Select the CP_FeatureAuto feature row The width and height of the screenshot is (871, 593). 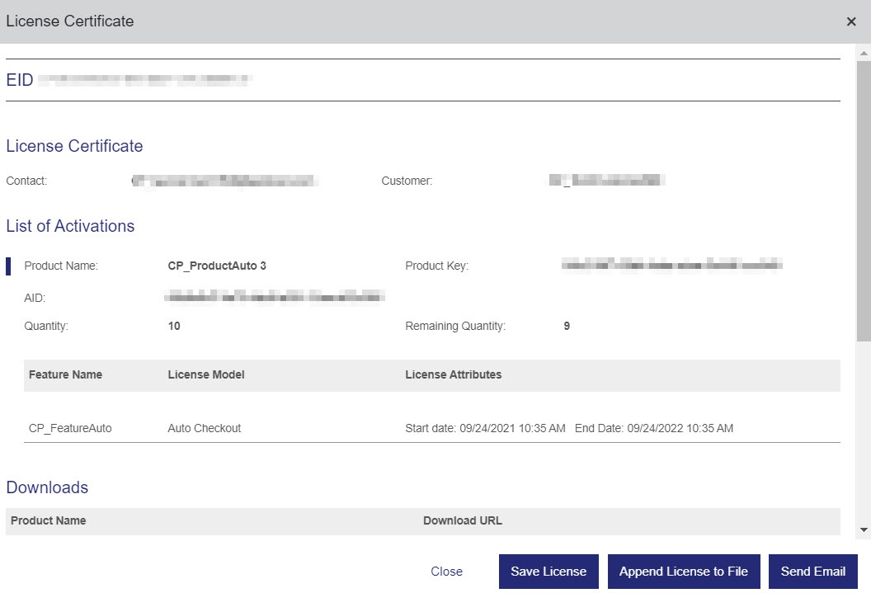coord(70,428)
